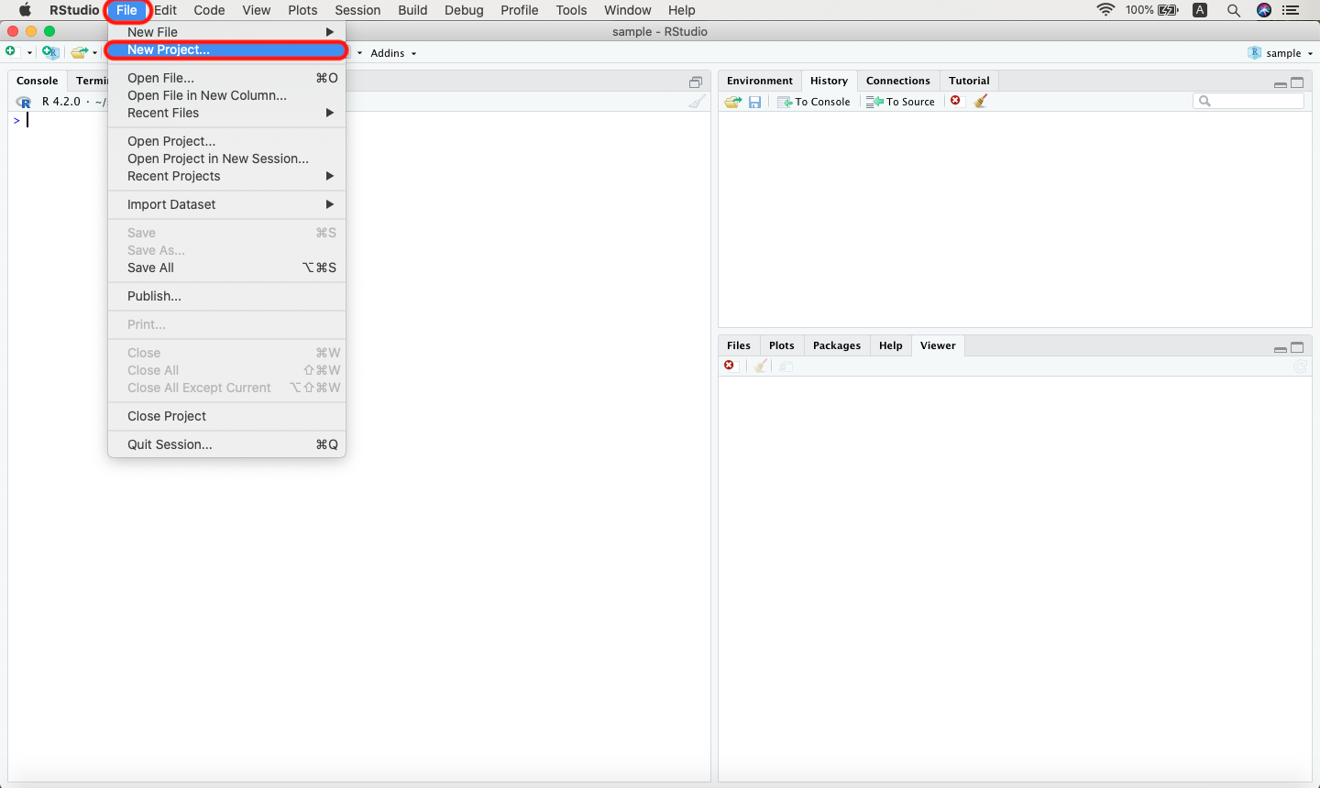Open the Notification Center icon
The width and height of the screenshot is (1320, 788).
[1292, 10]
